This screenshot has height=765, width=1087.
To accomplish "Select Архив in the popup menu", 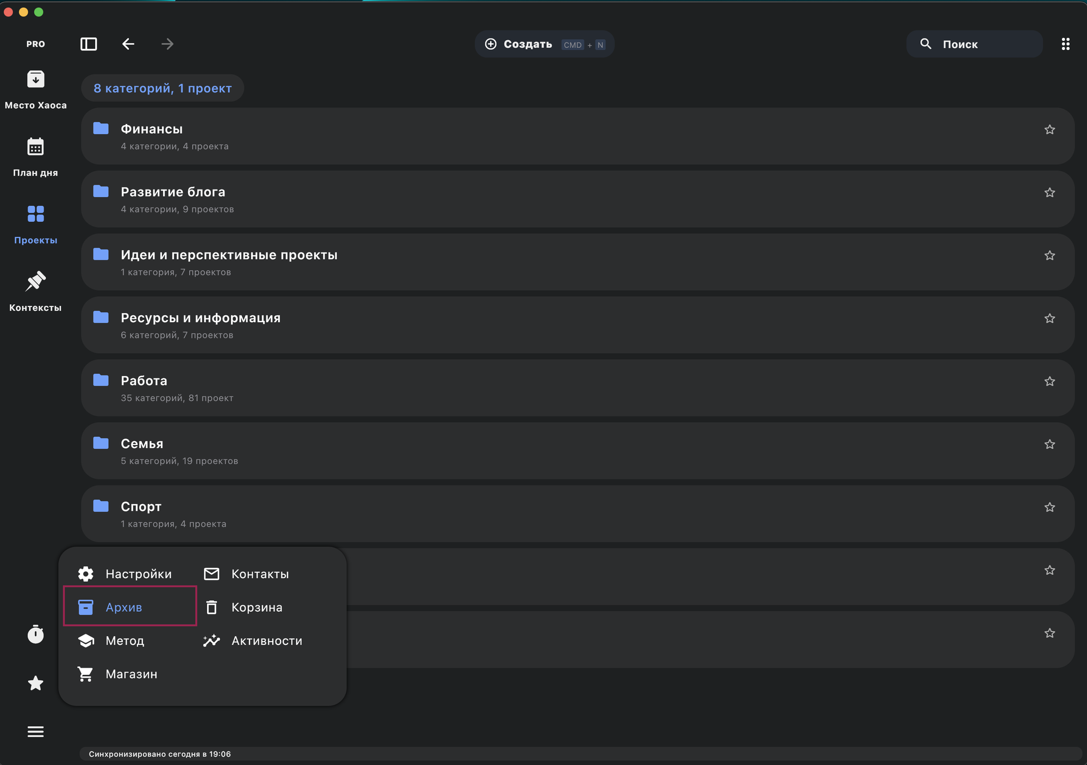I will [x=124, y=607].
